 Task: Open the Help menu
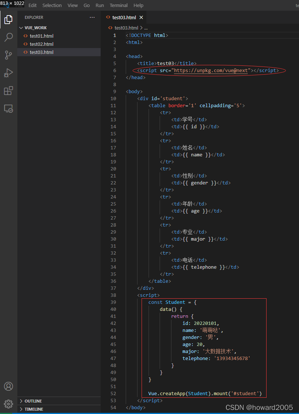tap(138, 5)
